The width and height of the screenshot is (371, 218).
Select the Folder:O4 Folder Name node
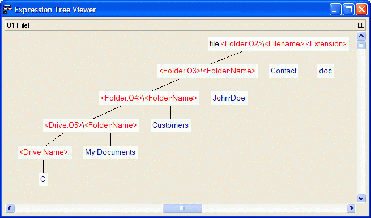[149, 98]
